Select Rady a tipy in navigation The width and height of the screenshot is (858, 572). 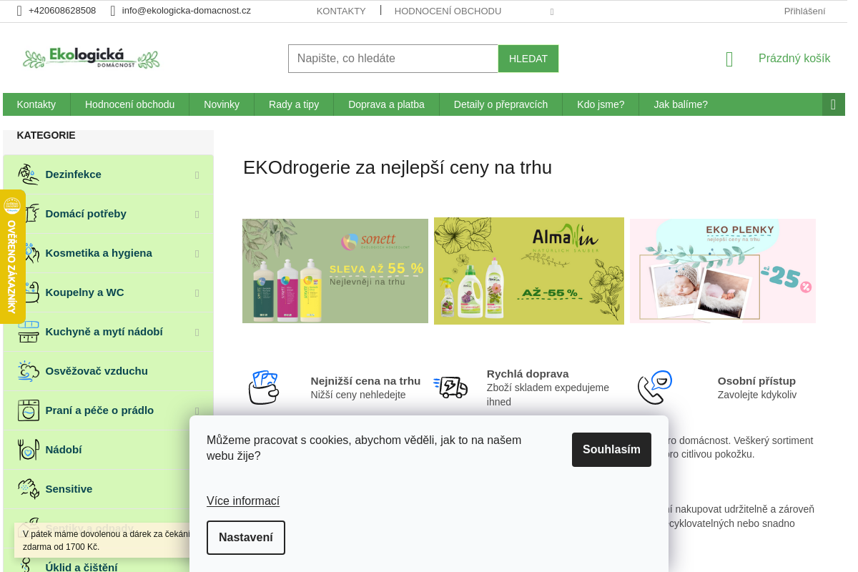(294, 104)
